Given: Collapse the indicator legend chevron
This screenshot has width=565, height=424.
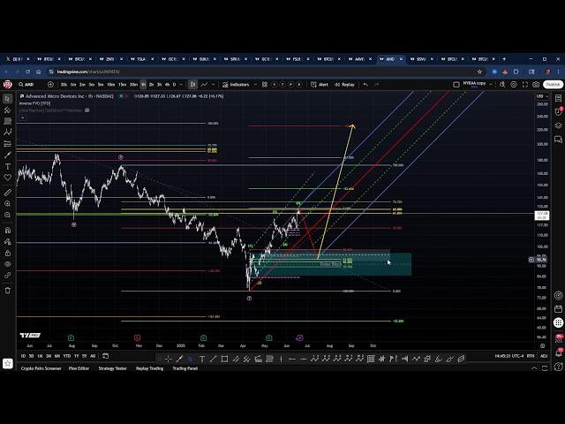Looking at the screenshot, I should tap(22, 117).
